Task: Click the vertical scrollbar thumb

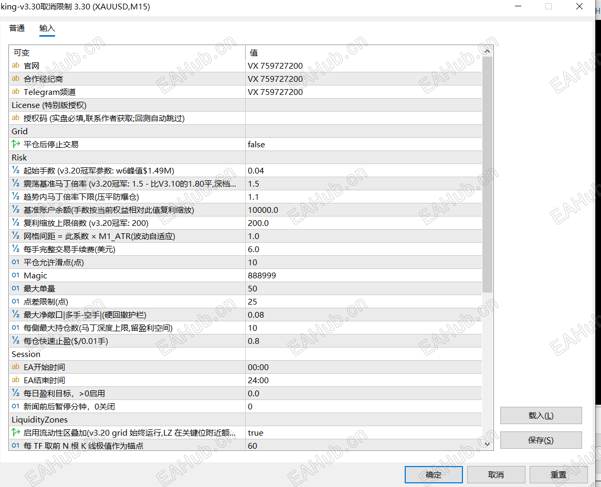Action: (487, 175)
